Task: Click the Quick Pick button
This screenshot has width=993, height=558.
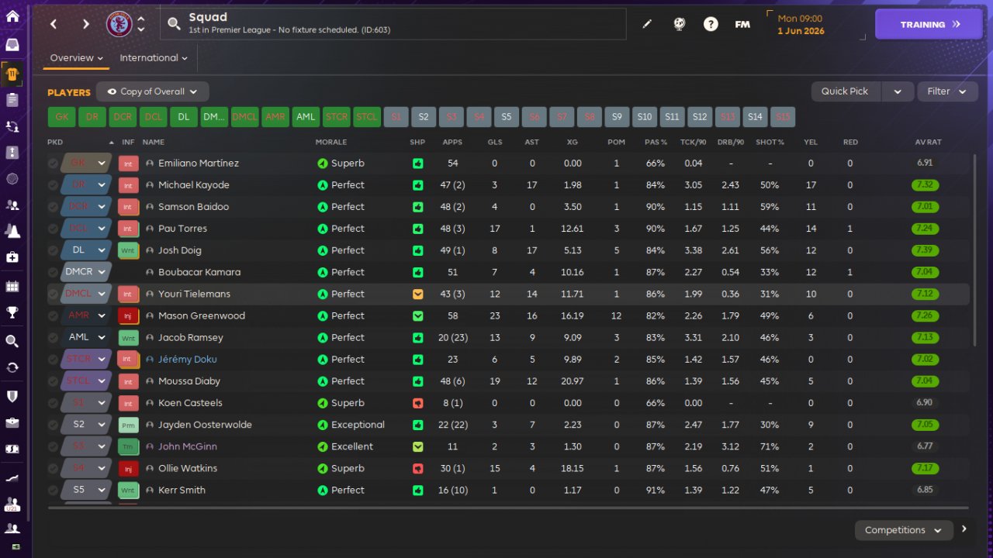Action: click(x=845, y=91)
